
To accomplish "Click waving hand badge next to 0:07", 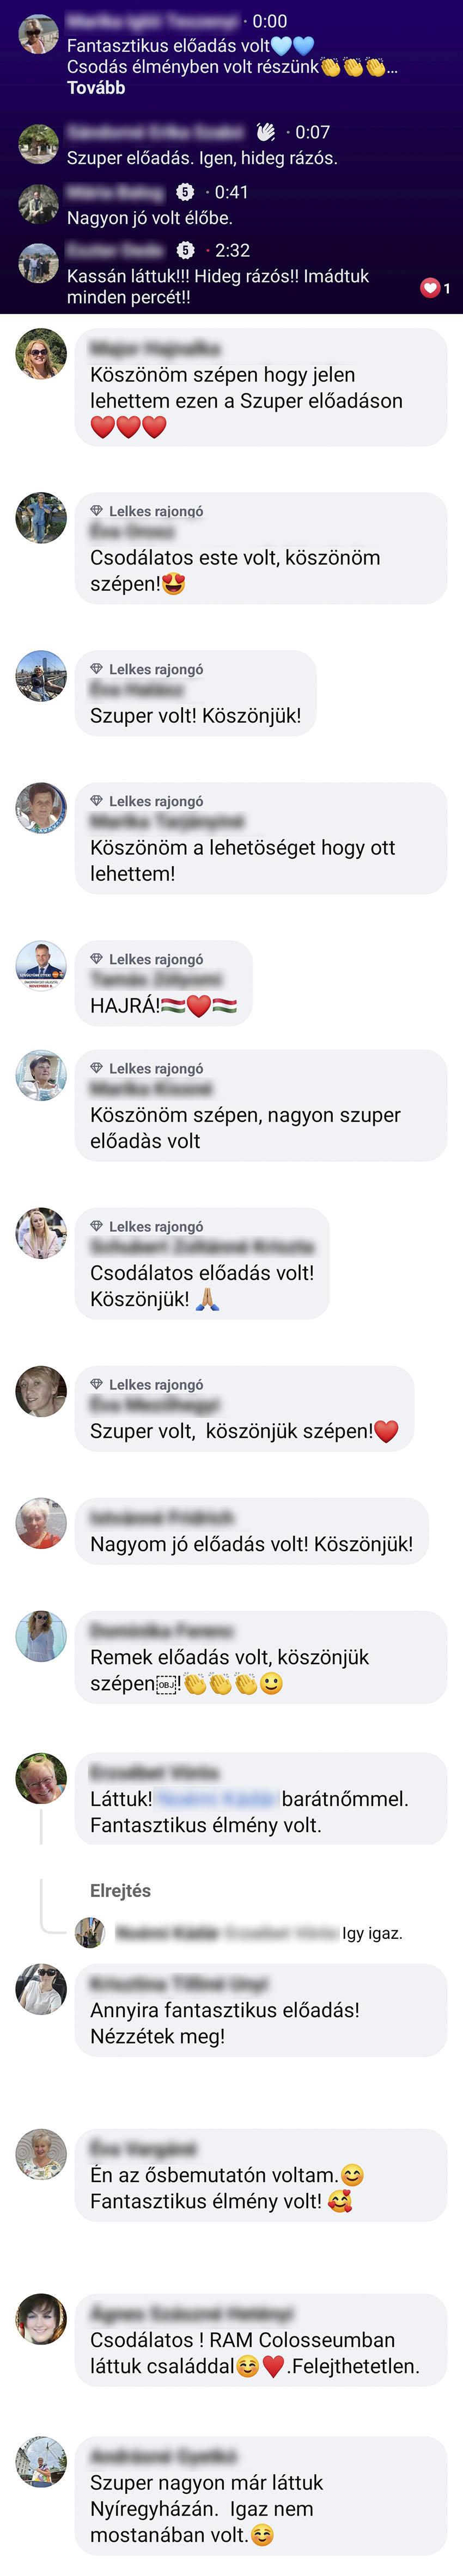I will (266, 132).
